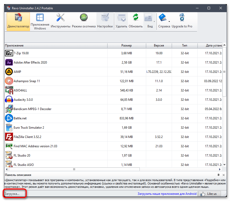Viewport: 231px width, 201px height.
Task: Click the Обновить refresh icon
Action: tap(136, 18)
